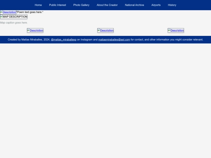Open the center gallery Description image link
The height and width of the screenshot is (158, 211).
(105, 30)
